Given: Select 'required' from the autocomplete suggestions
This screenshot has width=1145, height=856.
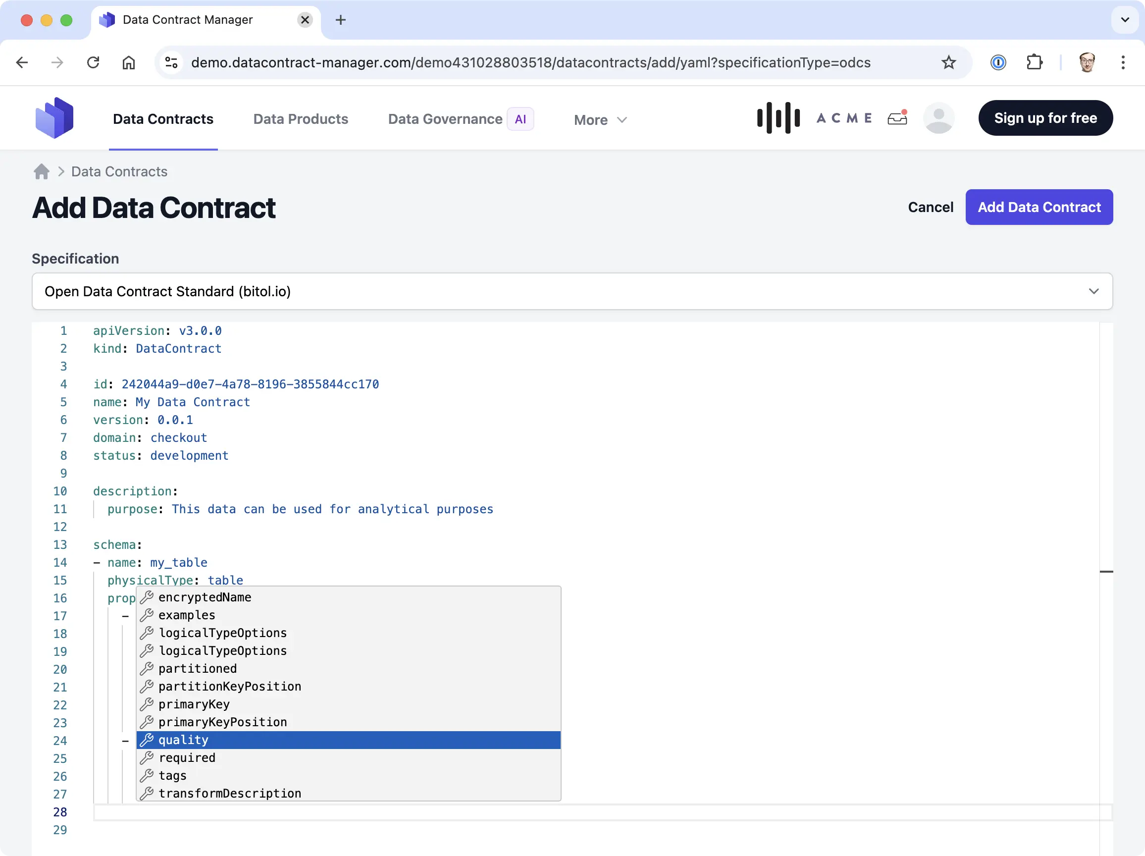Looking at the screenshot, I should coord(187,757).
